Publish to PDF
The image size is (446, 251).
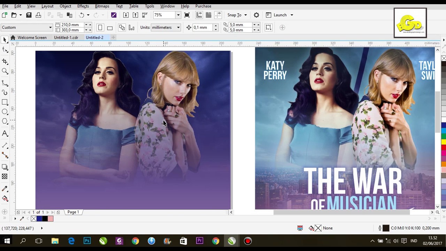click(x=145, y=15)
